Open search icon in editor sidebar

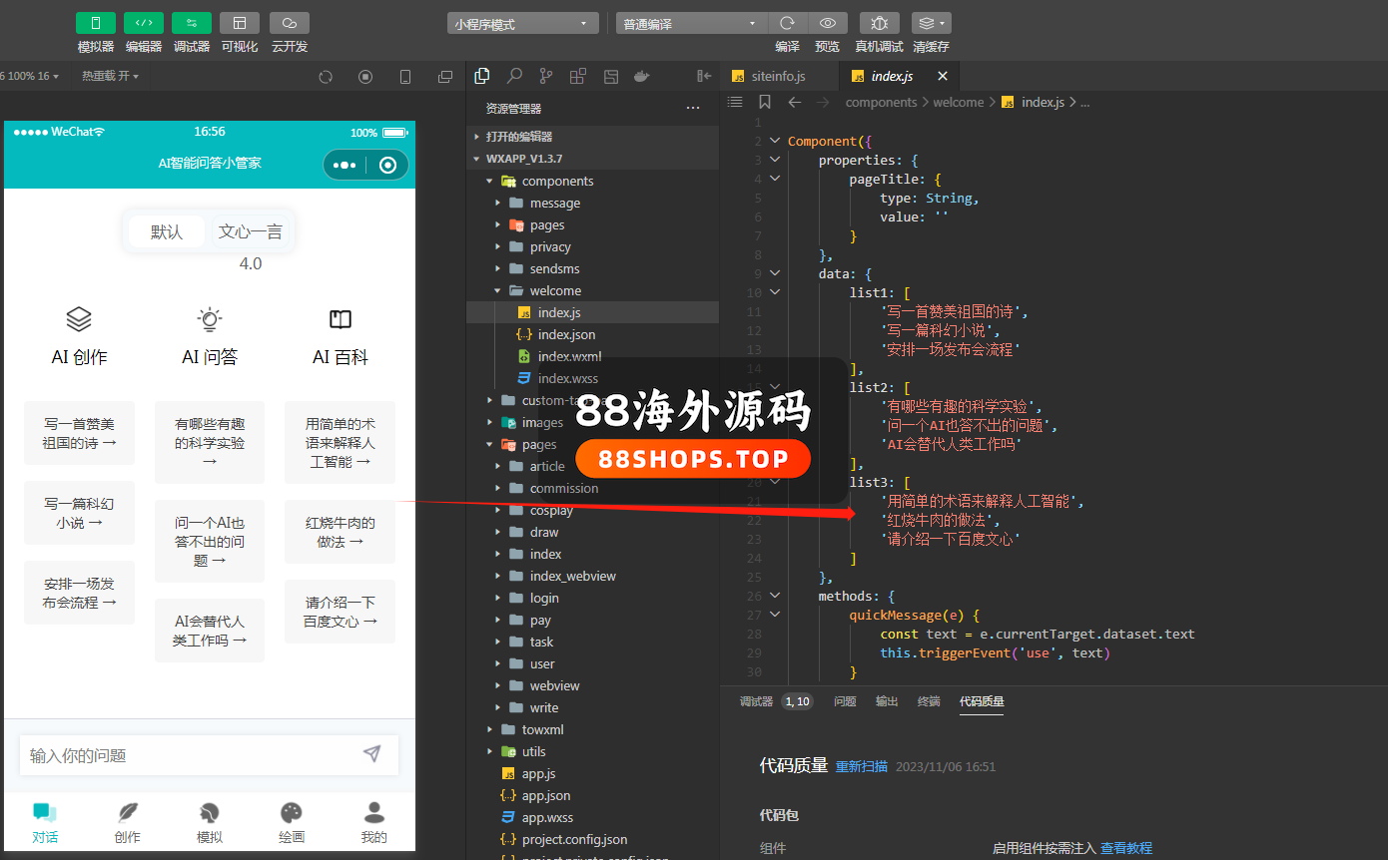(x=514, y=76)
